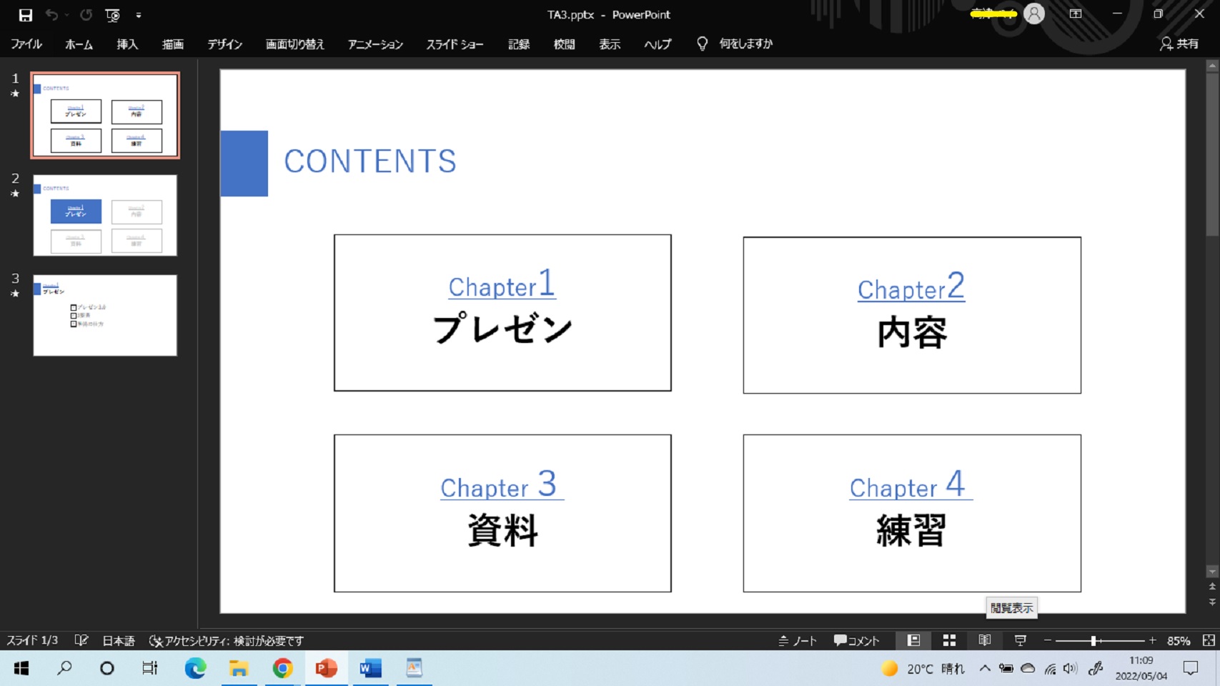This screenshot has width=1220, height=686.
Task: Open the 記録 tab
Action: click(x=519, y=44)
